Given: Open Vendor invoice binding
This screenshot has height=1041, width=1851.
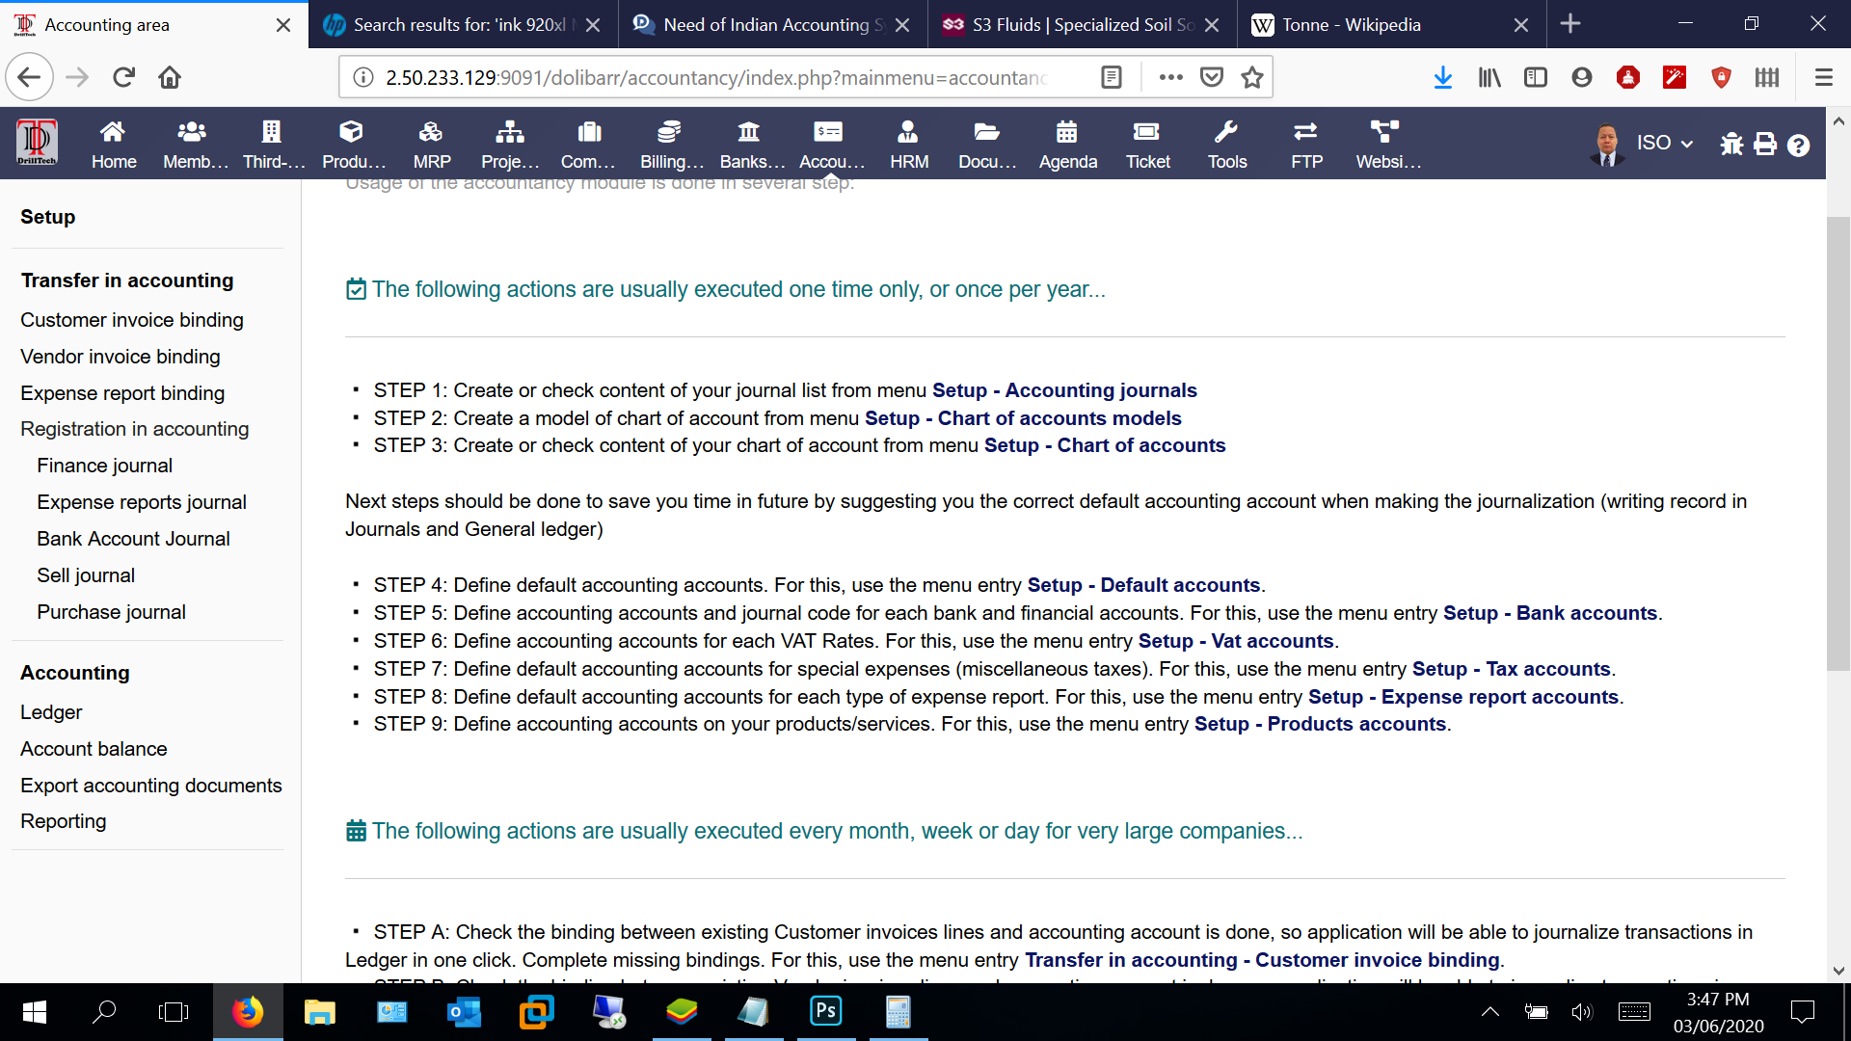Looking at the screenshot, I should (x=120, y=357).
